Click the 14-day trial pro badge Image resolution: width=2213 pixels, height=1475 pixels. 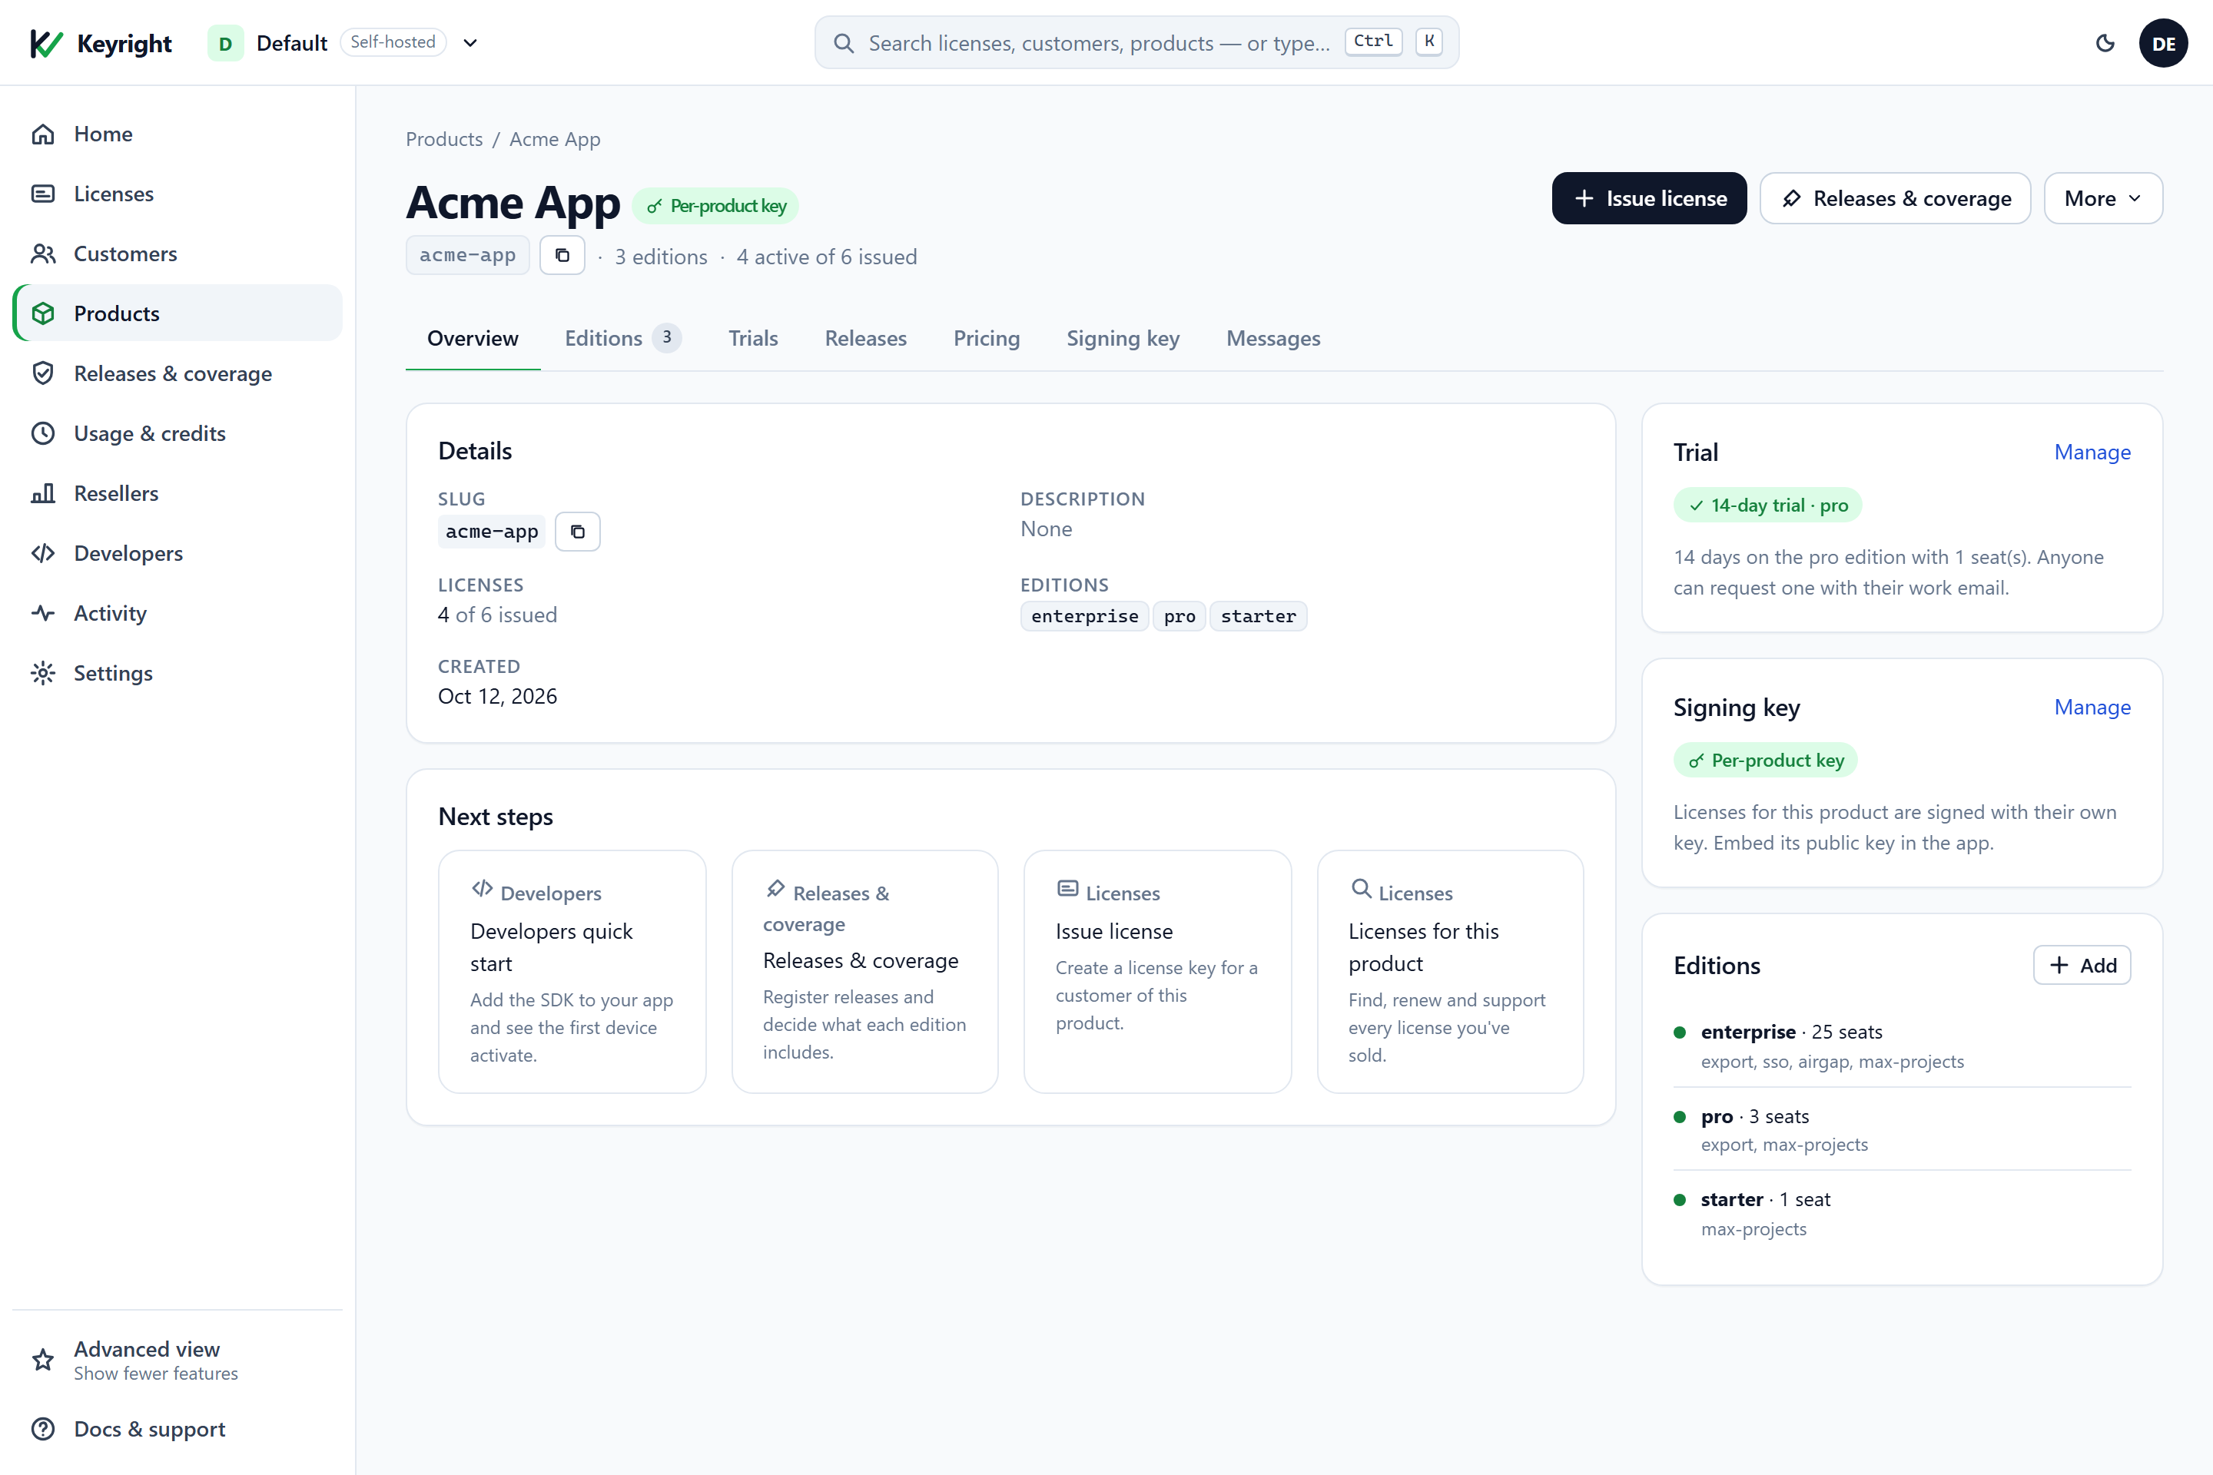(1767, 505)
